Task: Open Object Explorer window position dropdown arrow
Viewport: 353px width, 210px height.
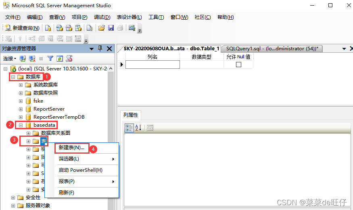Action: [92, 49]
